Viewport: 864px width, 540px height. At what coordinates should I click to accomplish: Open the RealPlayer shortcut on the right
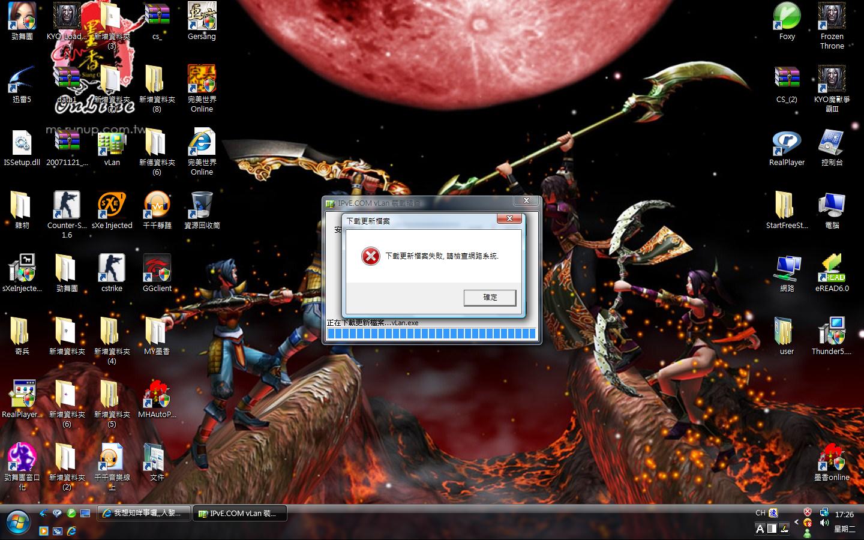coord(787,148)
